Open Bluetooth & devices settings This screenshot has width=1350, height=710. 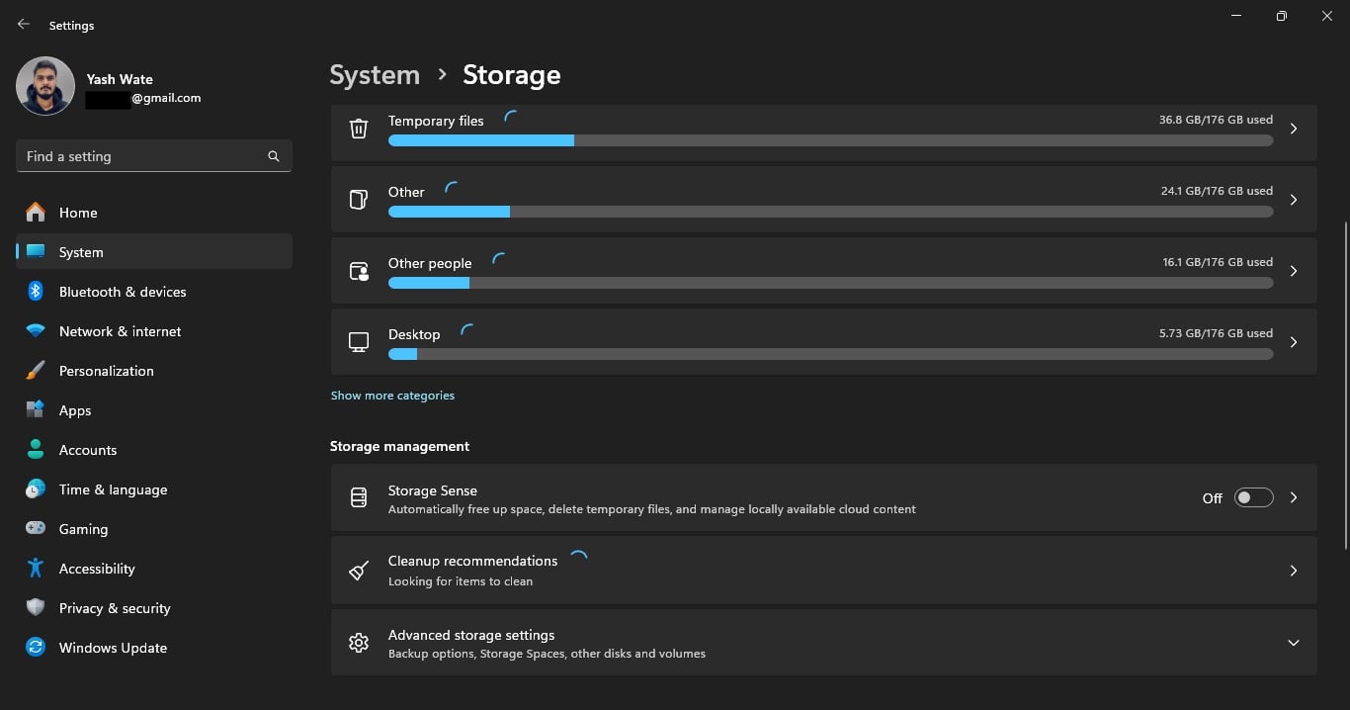pos(154,292)
